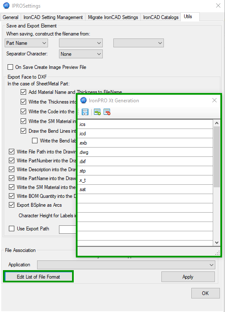Screen dimensions: 225x312
Task: Select the .stp row in the list
Action: pos(145,171)
